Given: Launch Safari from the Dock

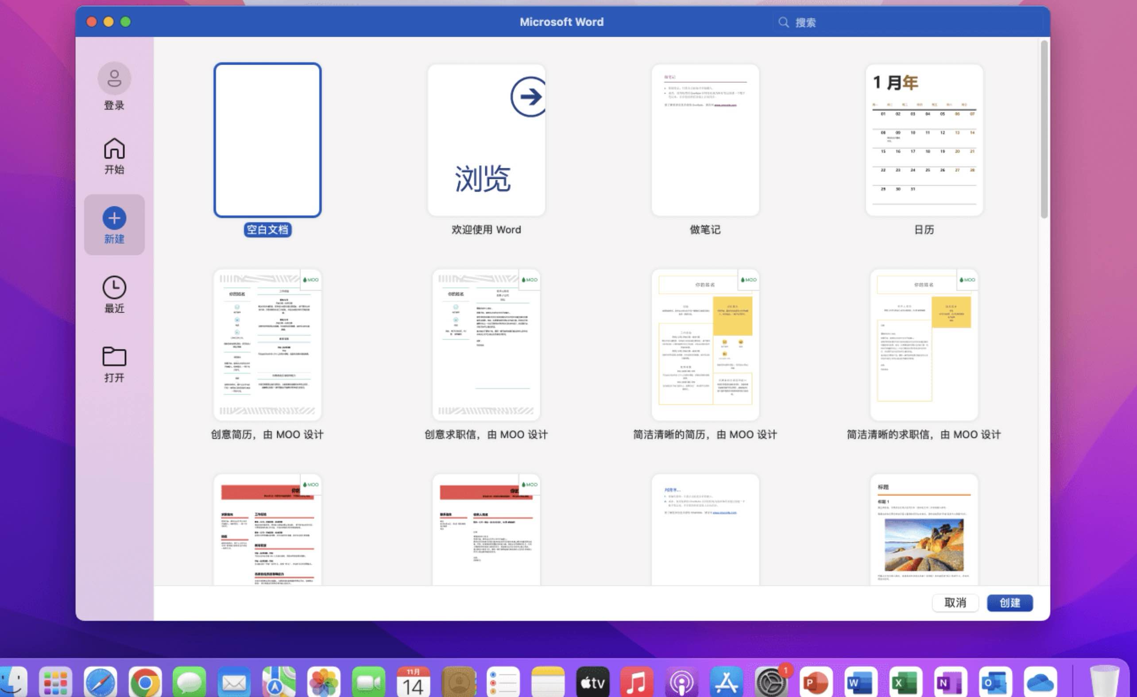Looking at the screenshot, I should click(100, 682).
